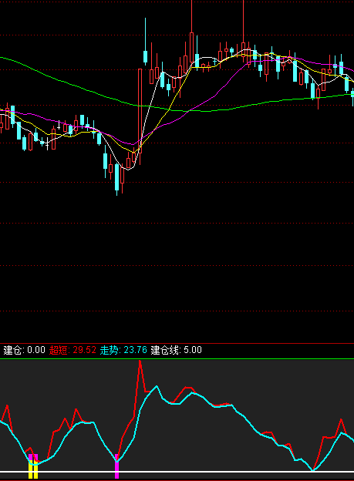Click the 建仓: 0.00 indicator label
354x481 pixels.
[x=24, y=350]
